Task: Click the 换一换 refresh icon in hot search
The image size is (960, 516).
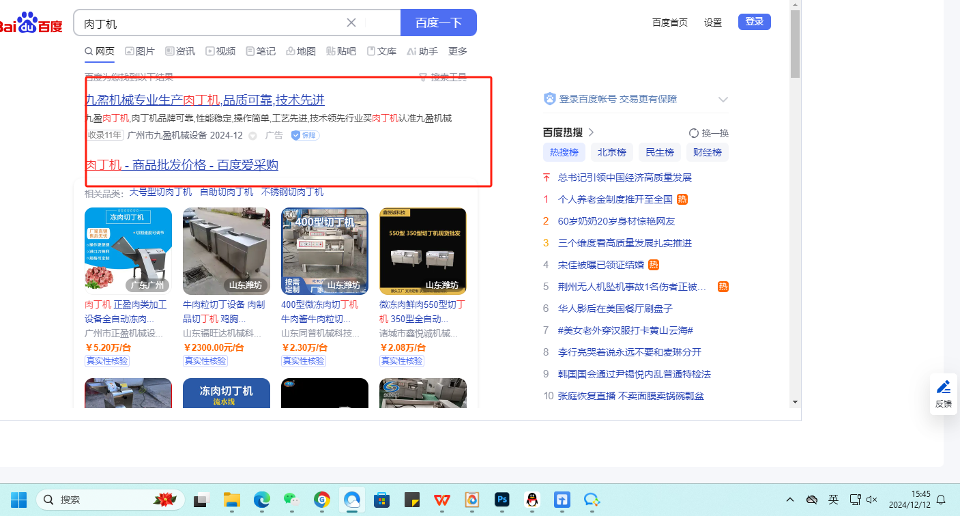Action: [694, 133]
